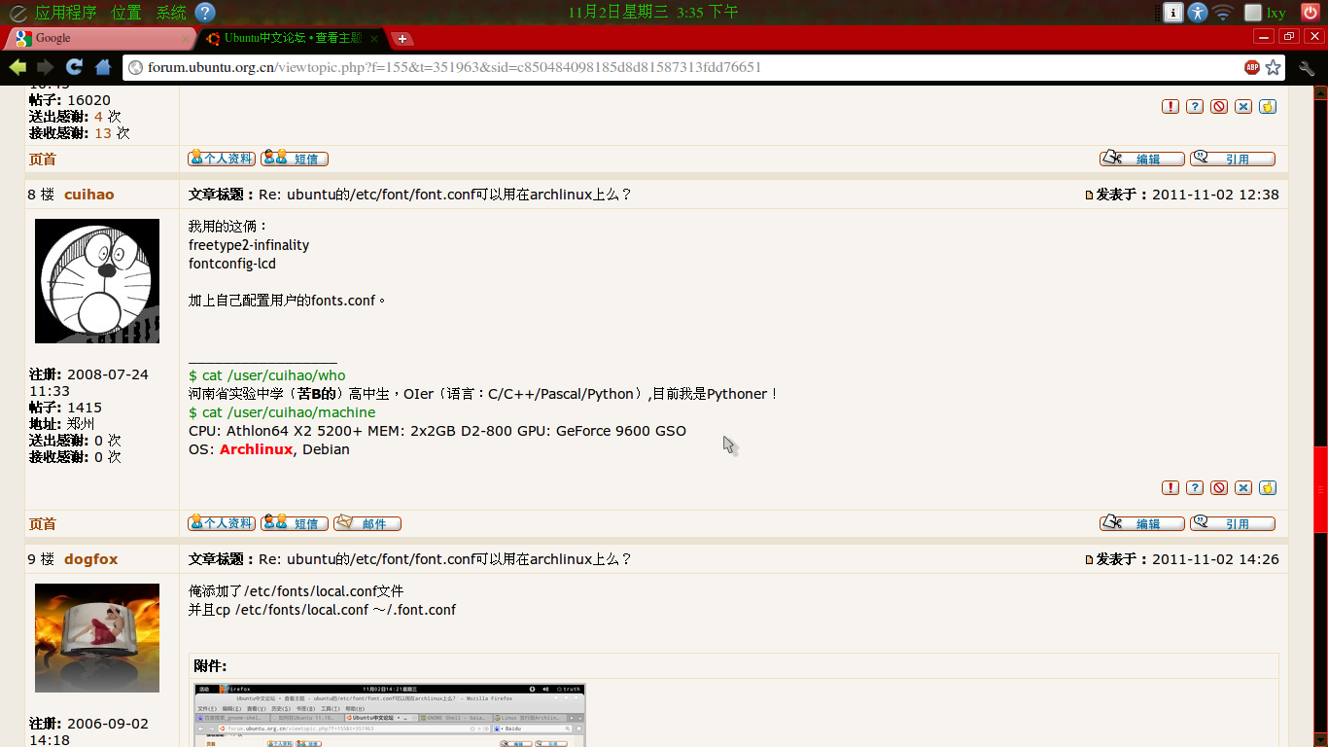Click prohibition icon on the post above cuihao's
Screen dimensions: 1328x747
coord(1219,107)
